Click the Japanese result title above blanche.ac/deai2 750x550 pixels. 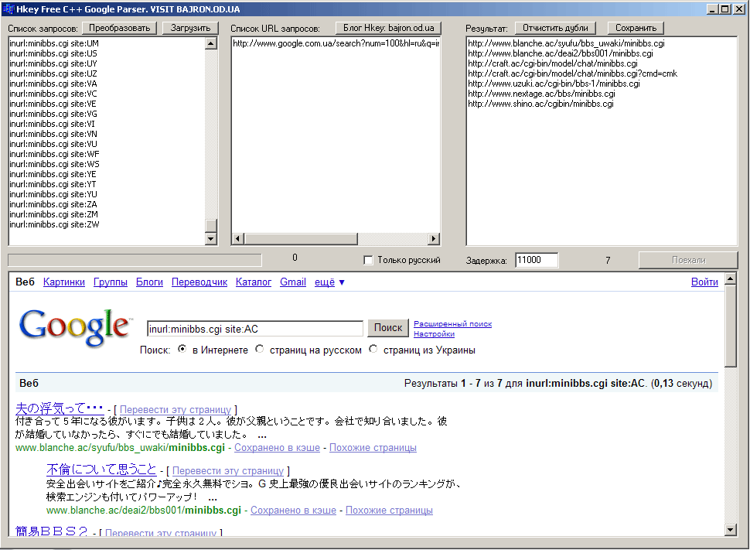[x=101, y=470]
